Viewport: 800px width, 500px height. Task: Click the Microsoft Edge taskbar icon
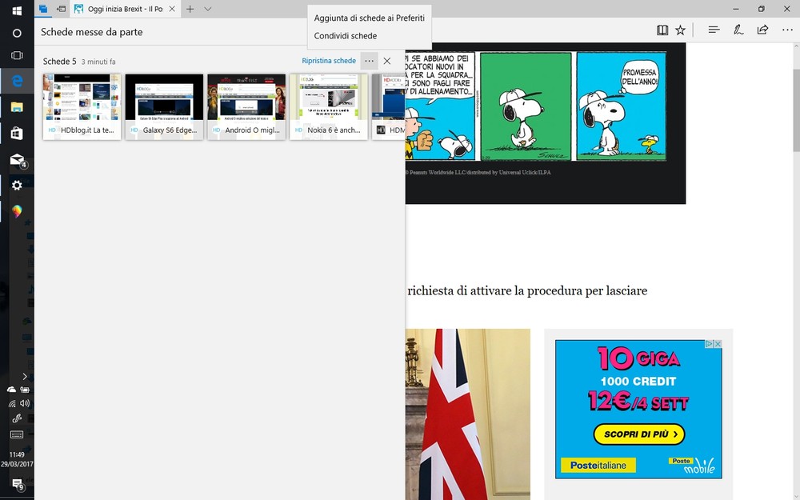pos(17,81)
